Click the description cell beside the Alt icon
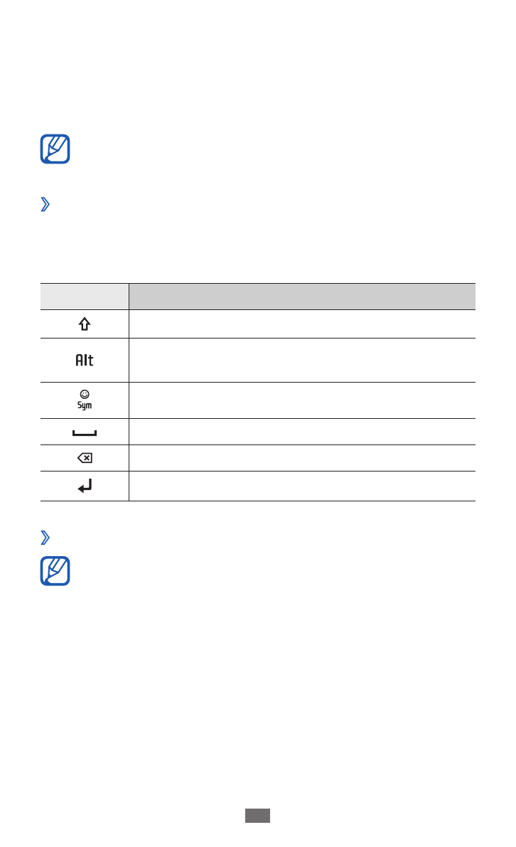The width and height of the screenshot is (516, 847). 302,361
